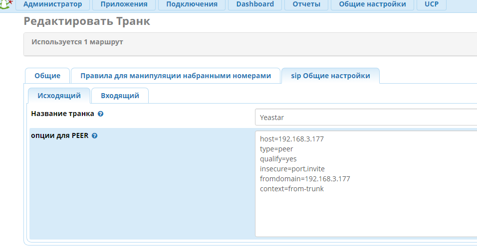
Task: Click the type=peer line
Action: point(276,149)
